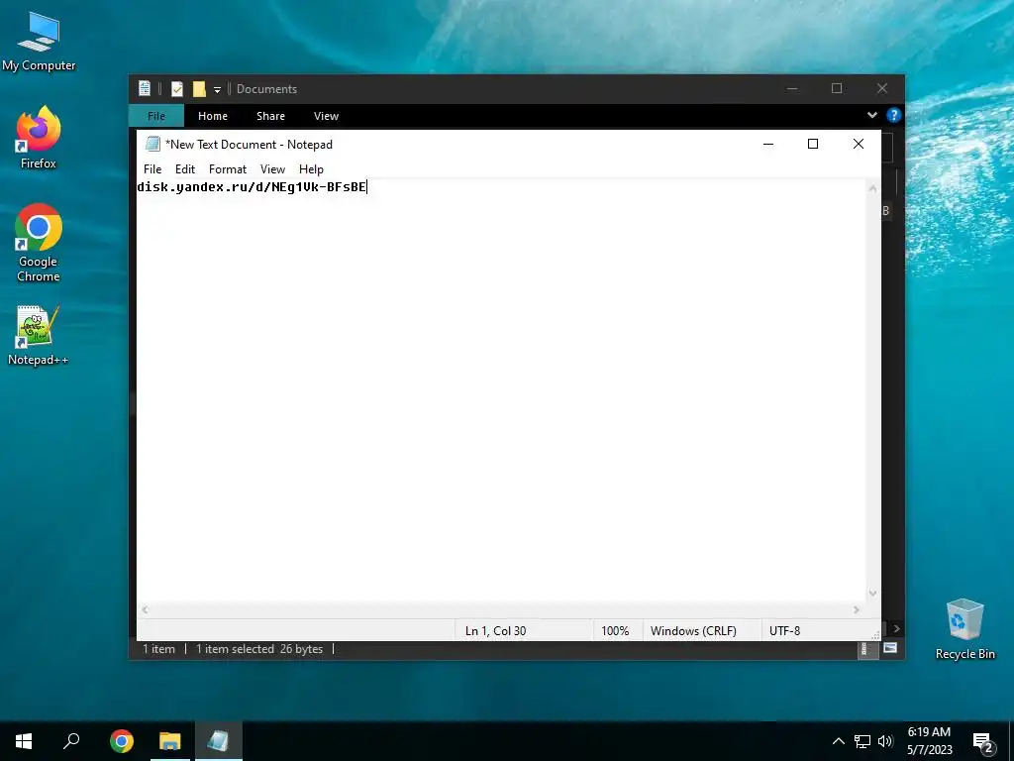Switch Explorer to details view icon

coord(863,649)
